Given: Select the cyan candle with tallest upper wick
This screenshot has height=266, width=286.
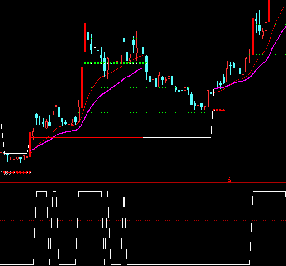Looking at the screenshot, I should point(124,40).
